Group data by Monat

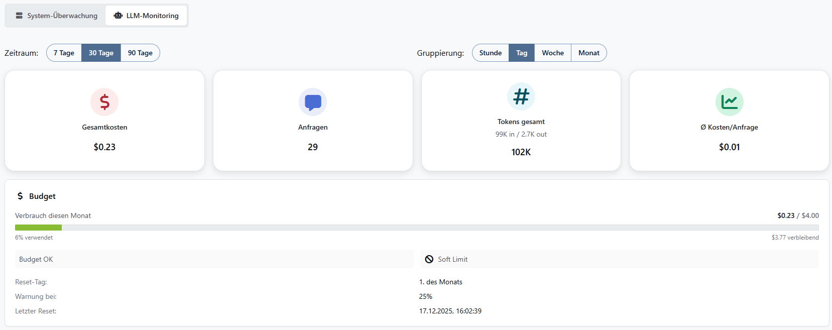(x=589, y=53)
